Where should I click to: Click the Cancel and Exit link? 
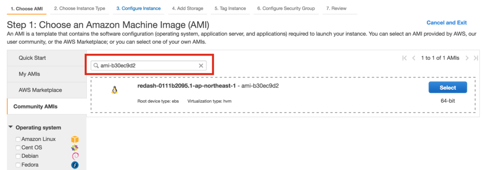447,23
